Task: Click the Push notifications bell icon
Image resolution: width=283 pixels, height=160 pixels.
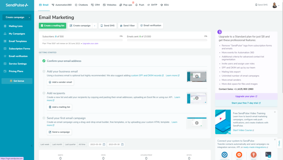Action: point(137,5)
